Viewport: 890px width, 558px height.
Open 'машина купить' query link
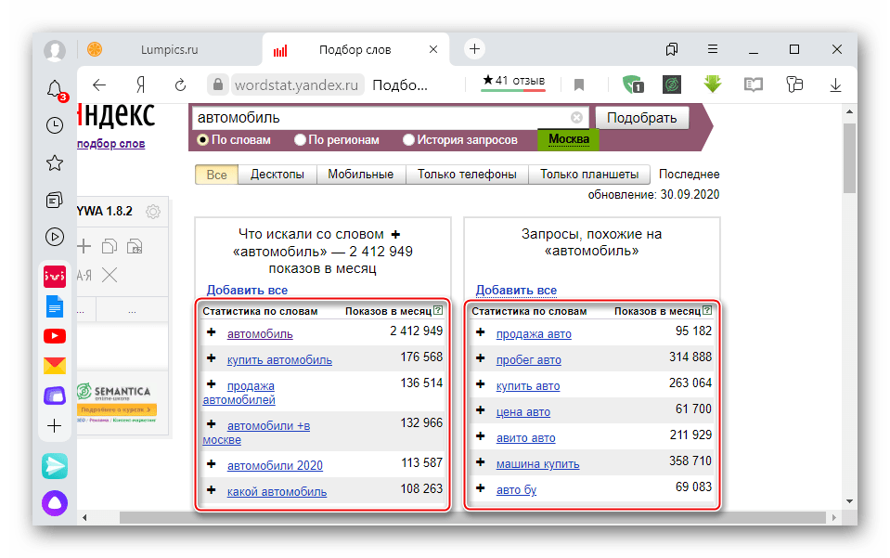tap(537, 464)
